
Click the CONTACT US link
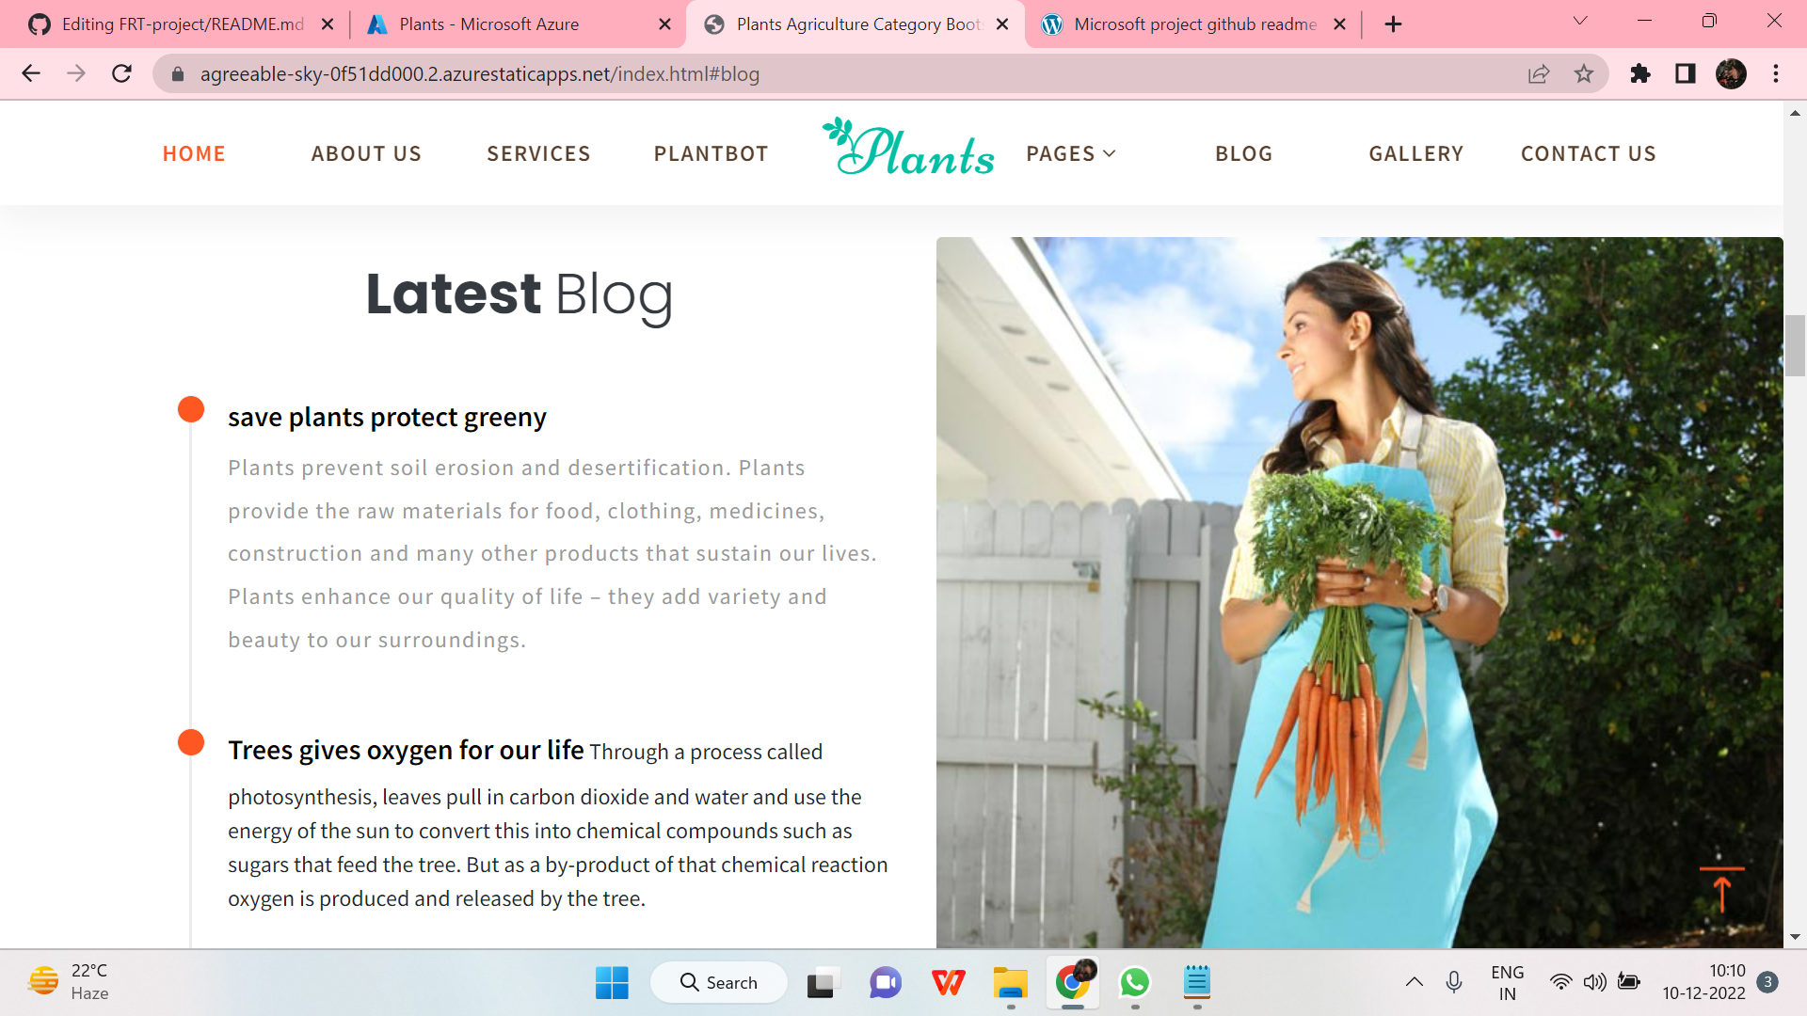[x=1589, y=153]
